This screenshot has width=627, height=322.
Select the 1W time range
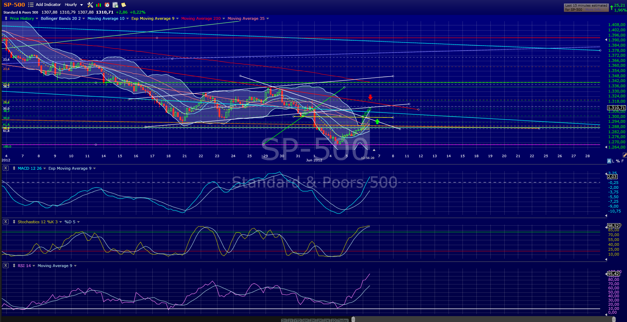tap(327, 320)
